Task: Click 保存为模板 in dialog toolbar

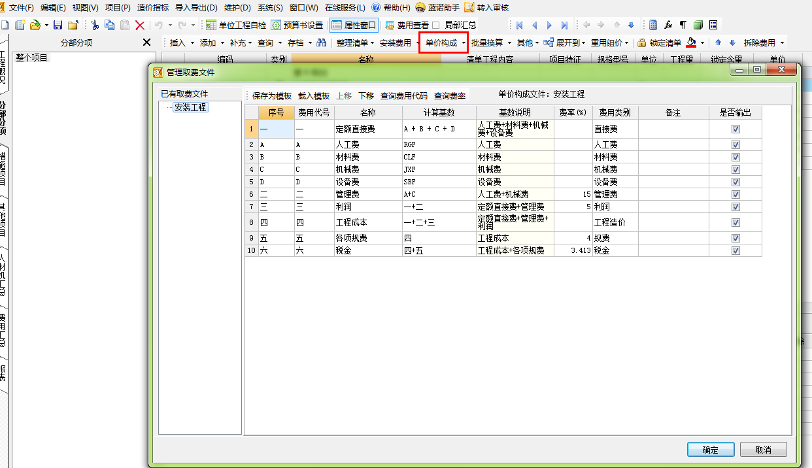Action: click(x=272, y=95)
